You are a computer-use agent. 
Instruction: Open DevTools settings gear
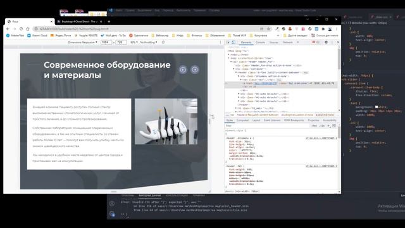(x=326, y=42)
